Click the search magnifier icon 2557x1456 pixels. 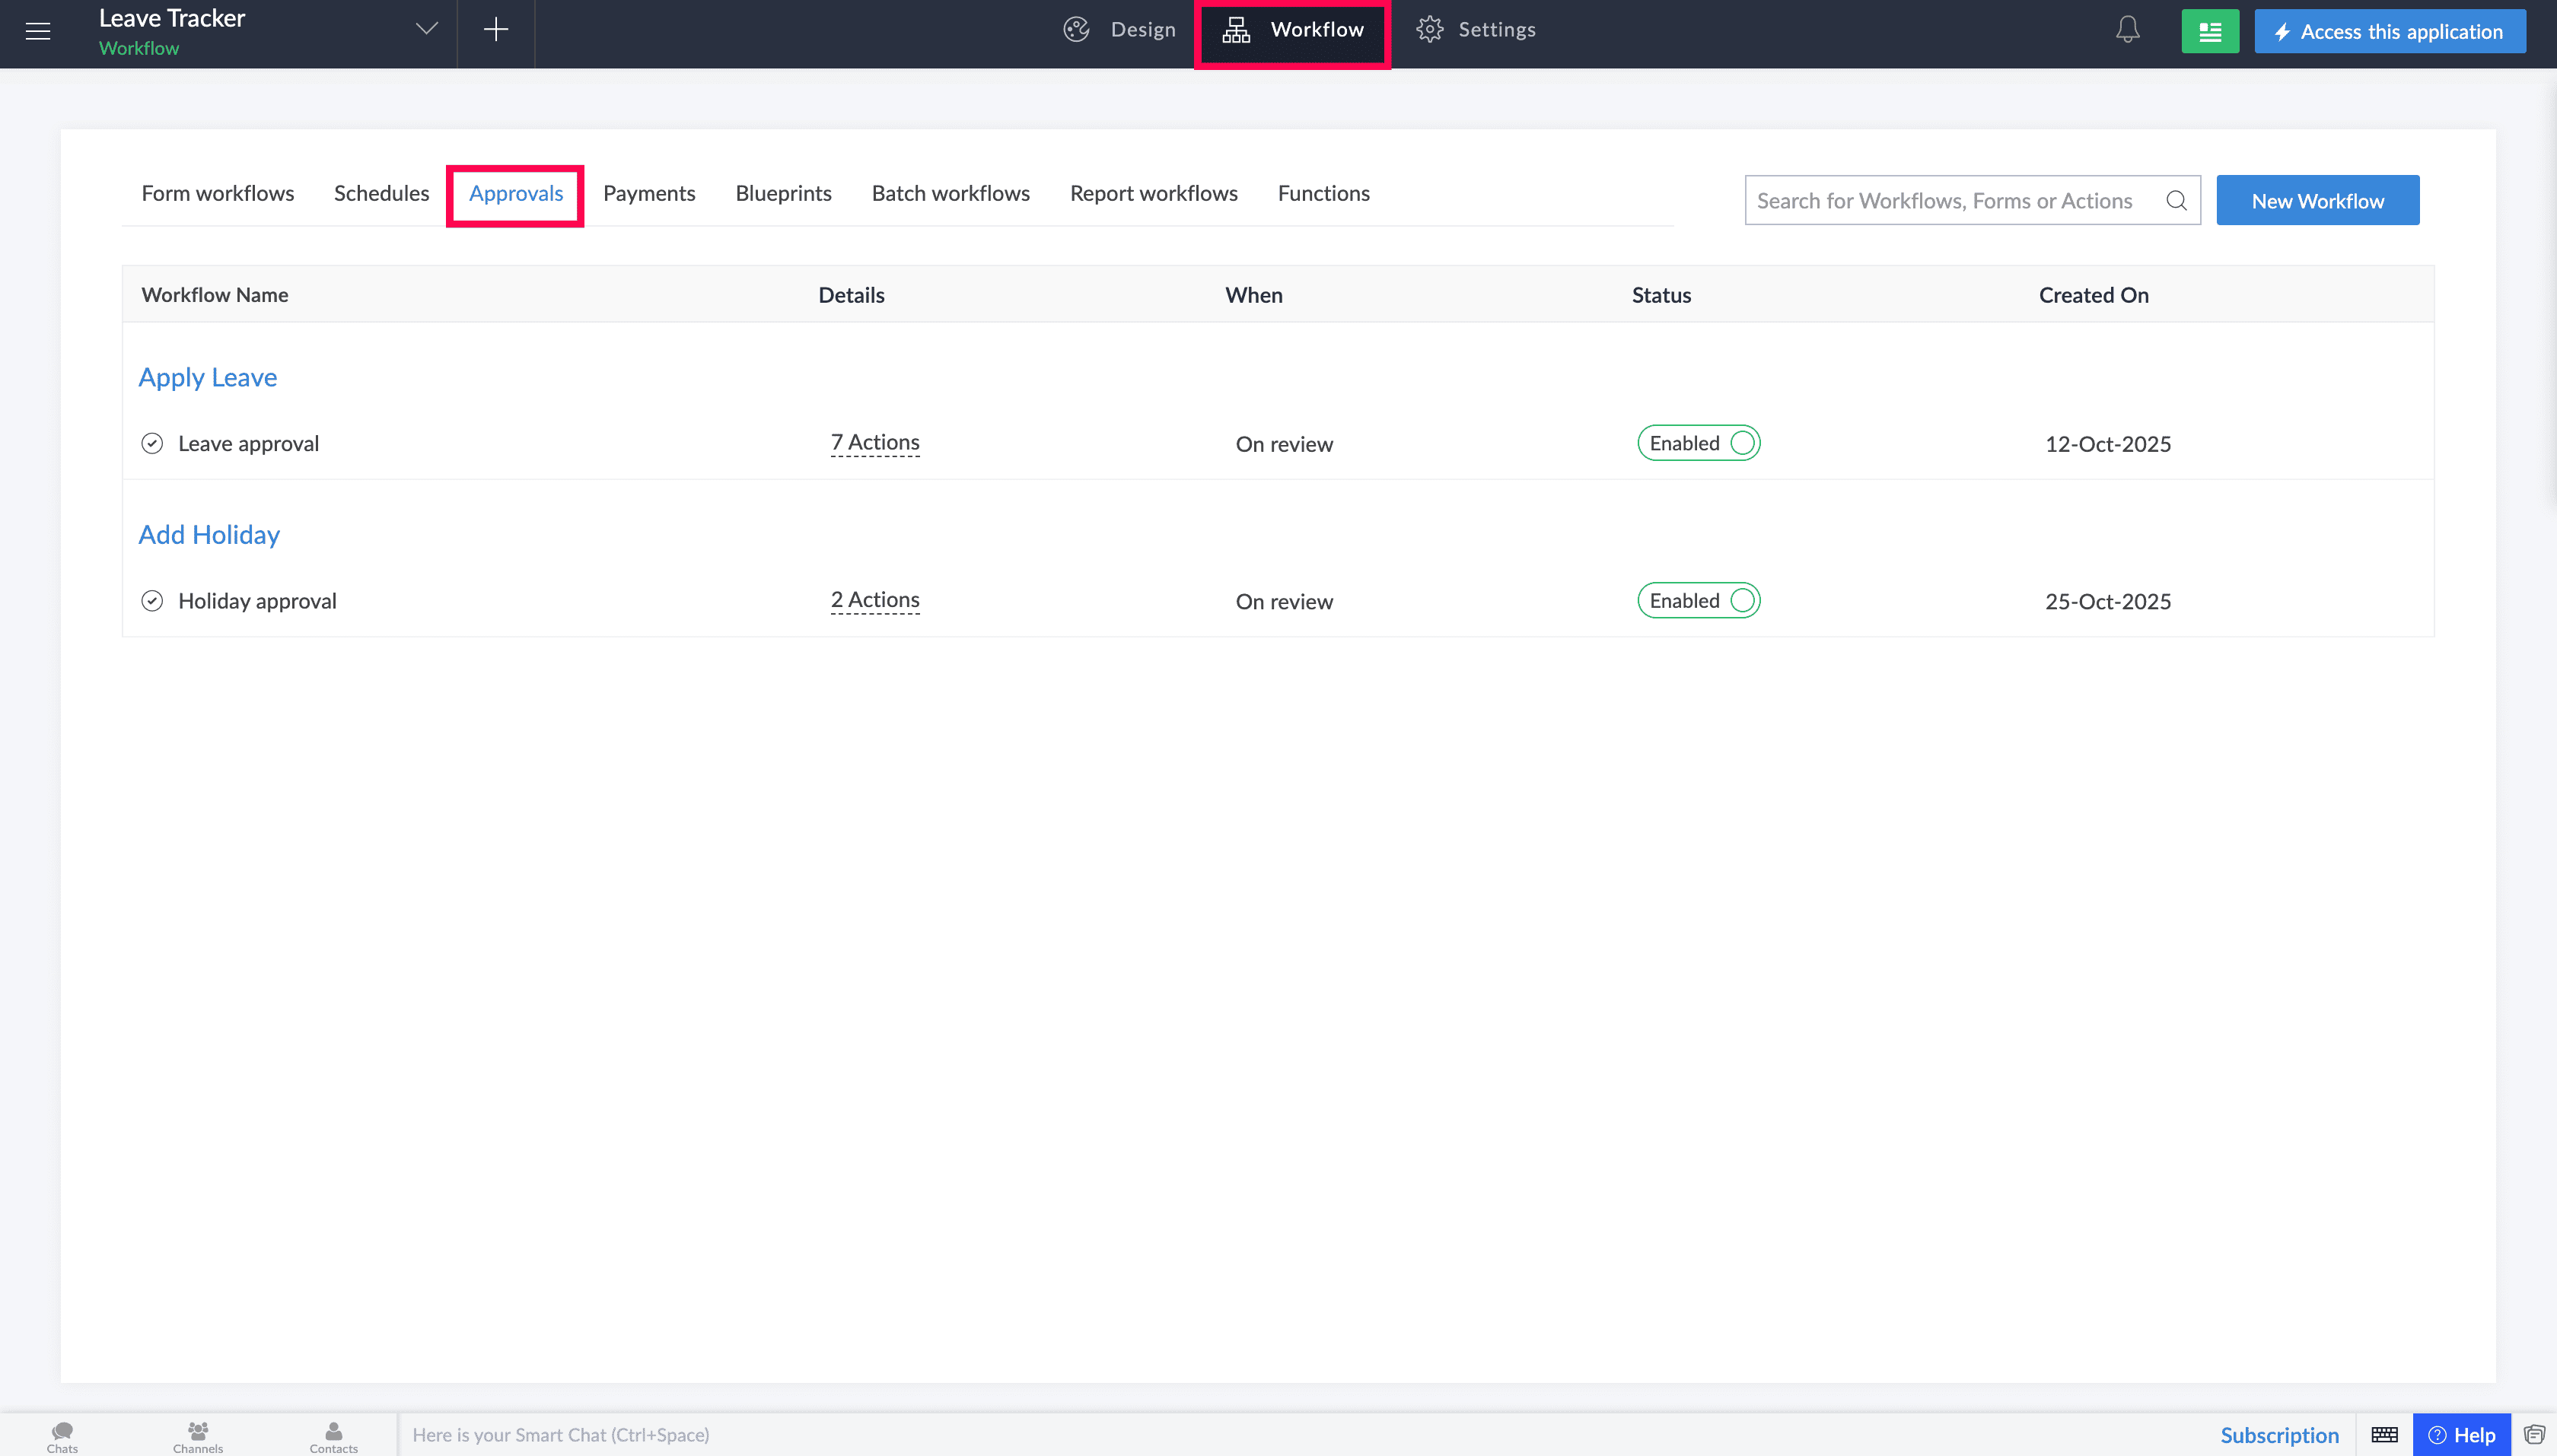coord(2176,200)
